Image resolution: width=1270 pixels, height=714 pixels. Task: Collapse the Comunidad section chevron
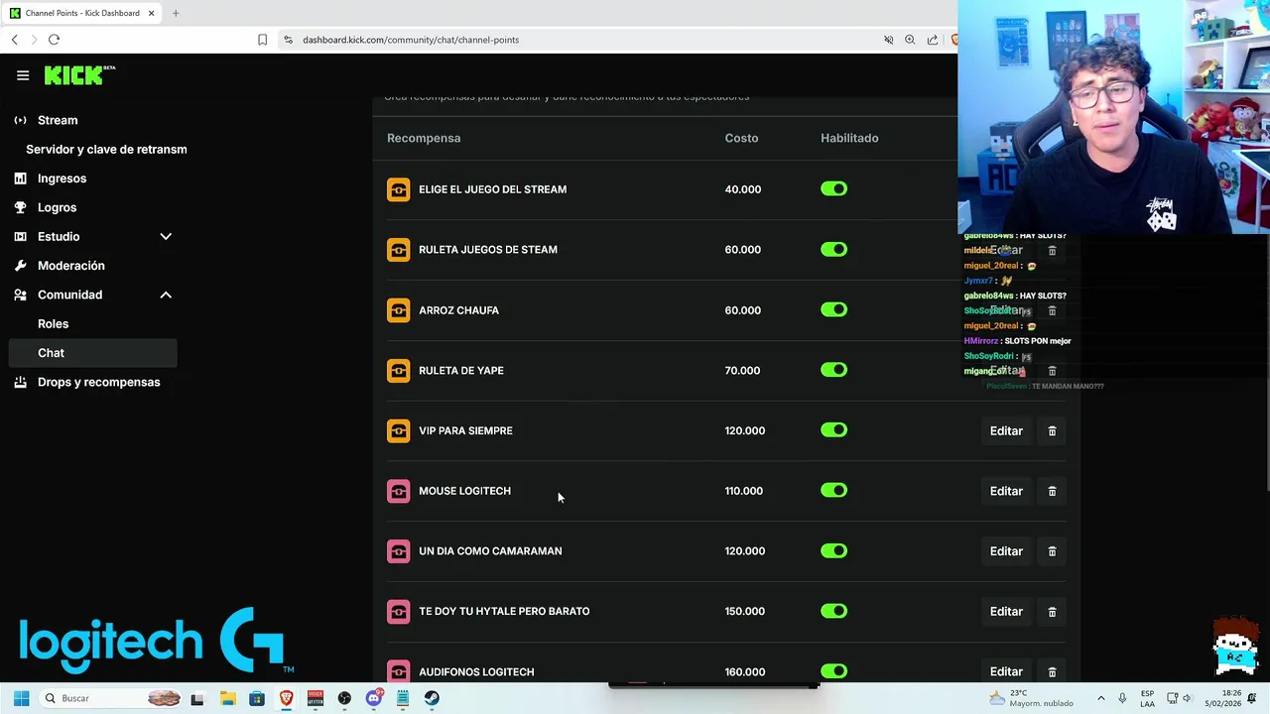point(166,295)
